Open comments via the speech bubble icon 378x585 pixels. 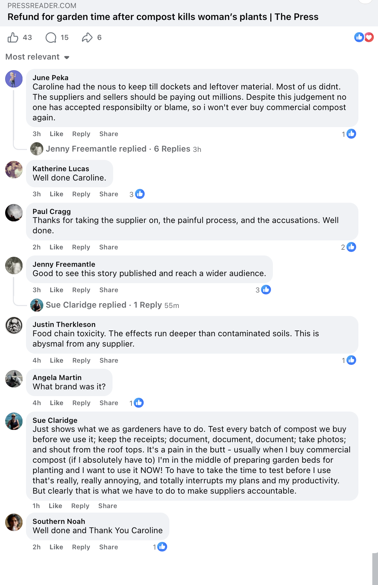click(x=51, y=38)
